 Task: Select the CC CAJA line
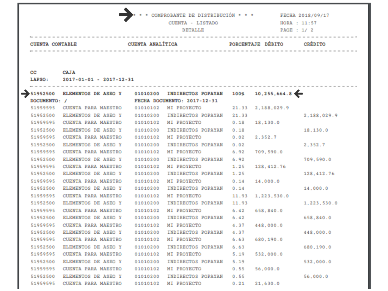click(x=53, y=72)
